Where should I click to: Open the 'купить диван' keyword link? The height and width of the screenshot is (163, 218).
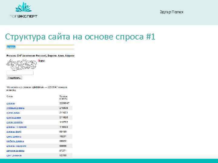tap(14, 117)
